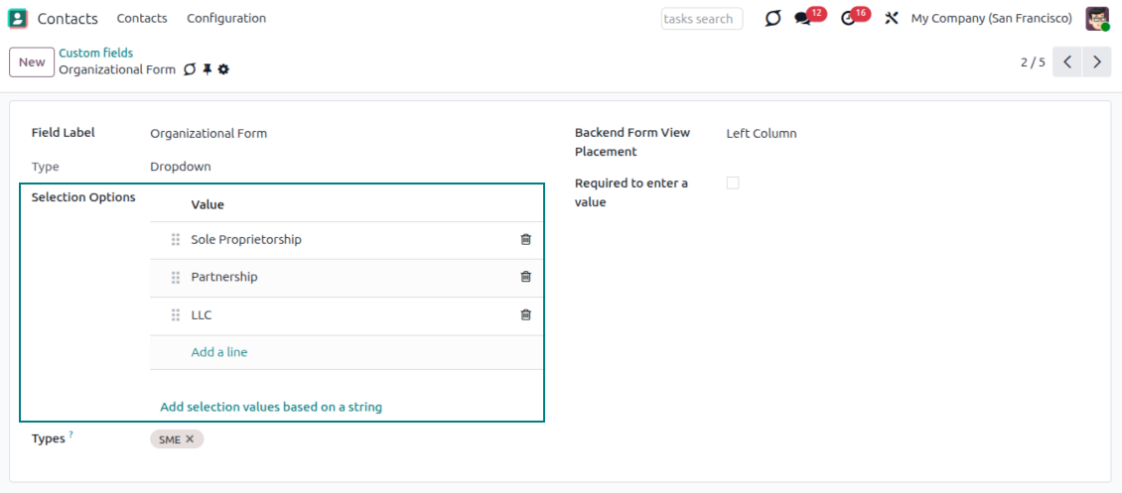Click the Contacts app logo icon

click(18, 18)
